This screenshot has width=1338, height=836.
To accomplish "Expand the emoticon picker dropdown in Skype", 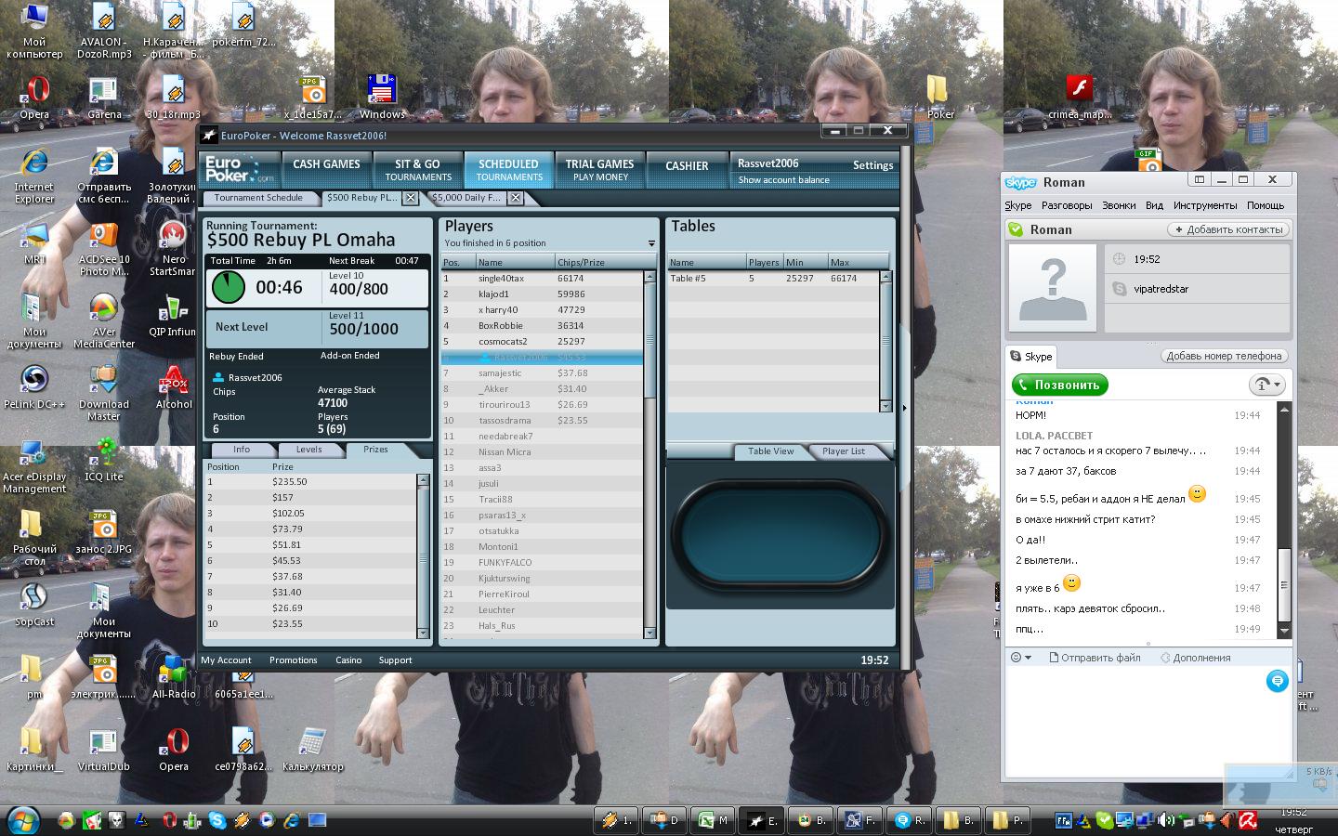I will pos(1021,658).
